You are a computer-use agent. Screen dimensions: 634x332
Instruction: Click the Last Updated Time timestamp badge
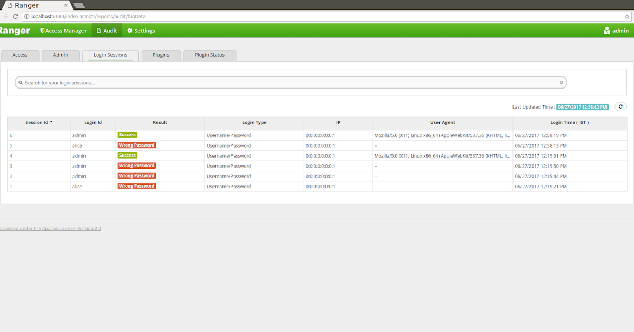(x=582, y=107)
